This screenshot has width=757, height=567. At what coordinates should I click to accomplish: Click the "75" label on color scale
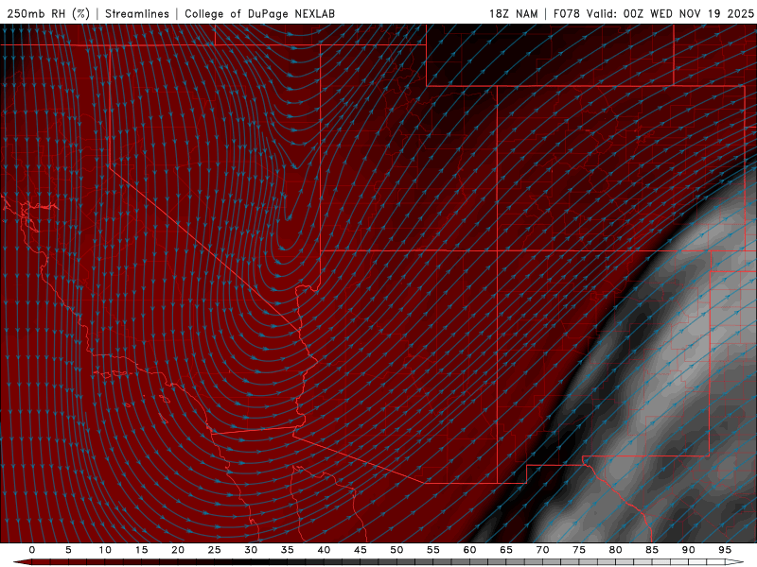579,550
